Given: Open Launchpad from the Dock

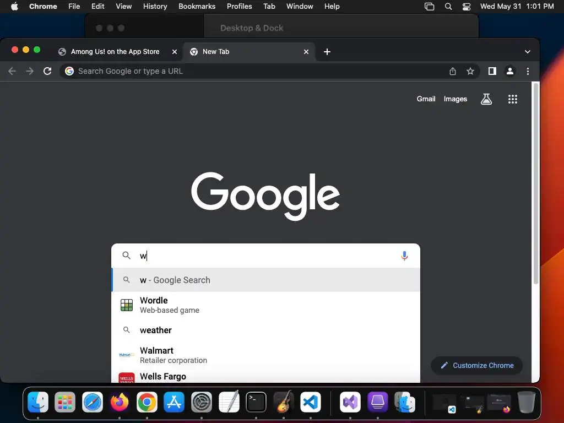Looking at the screenshot, I should coord(65,402).
